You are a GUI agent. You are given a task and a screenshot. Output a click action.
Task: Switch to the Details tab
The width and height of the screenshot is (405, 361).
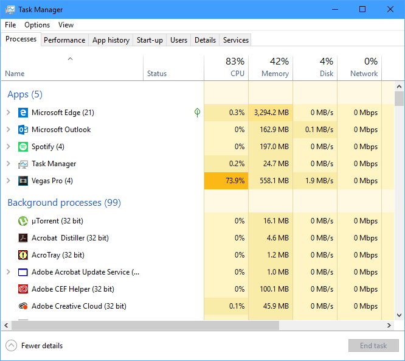coord(205,40)
